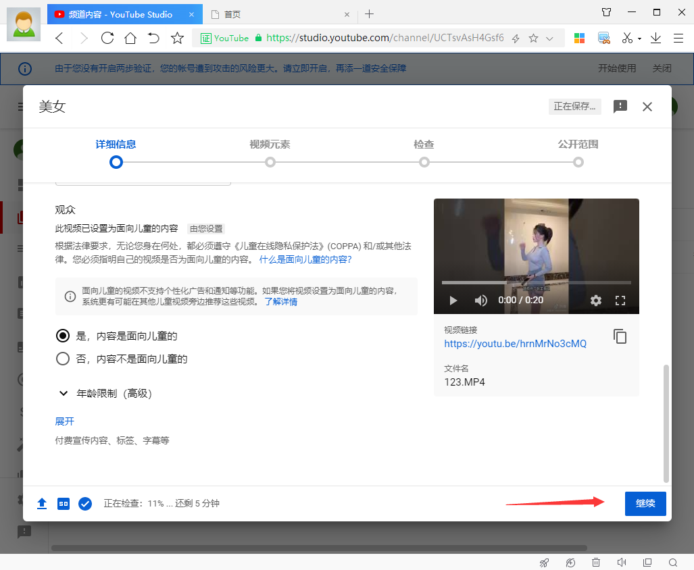This screenshot has width=694, height=570.
Task: Send feedback via the dialog exclamation icon
Action: [x=620, y=107]
